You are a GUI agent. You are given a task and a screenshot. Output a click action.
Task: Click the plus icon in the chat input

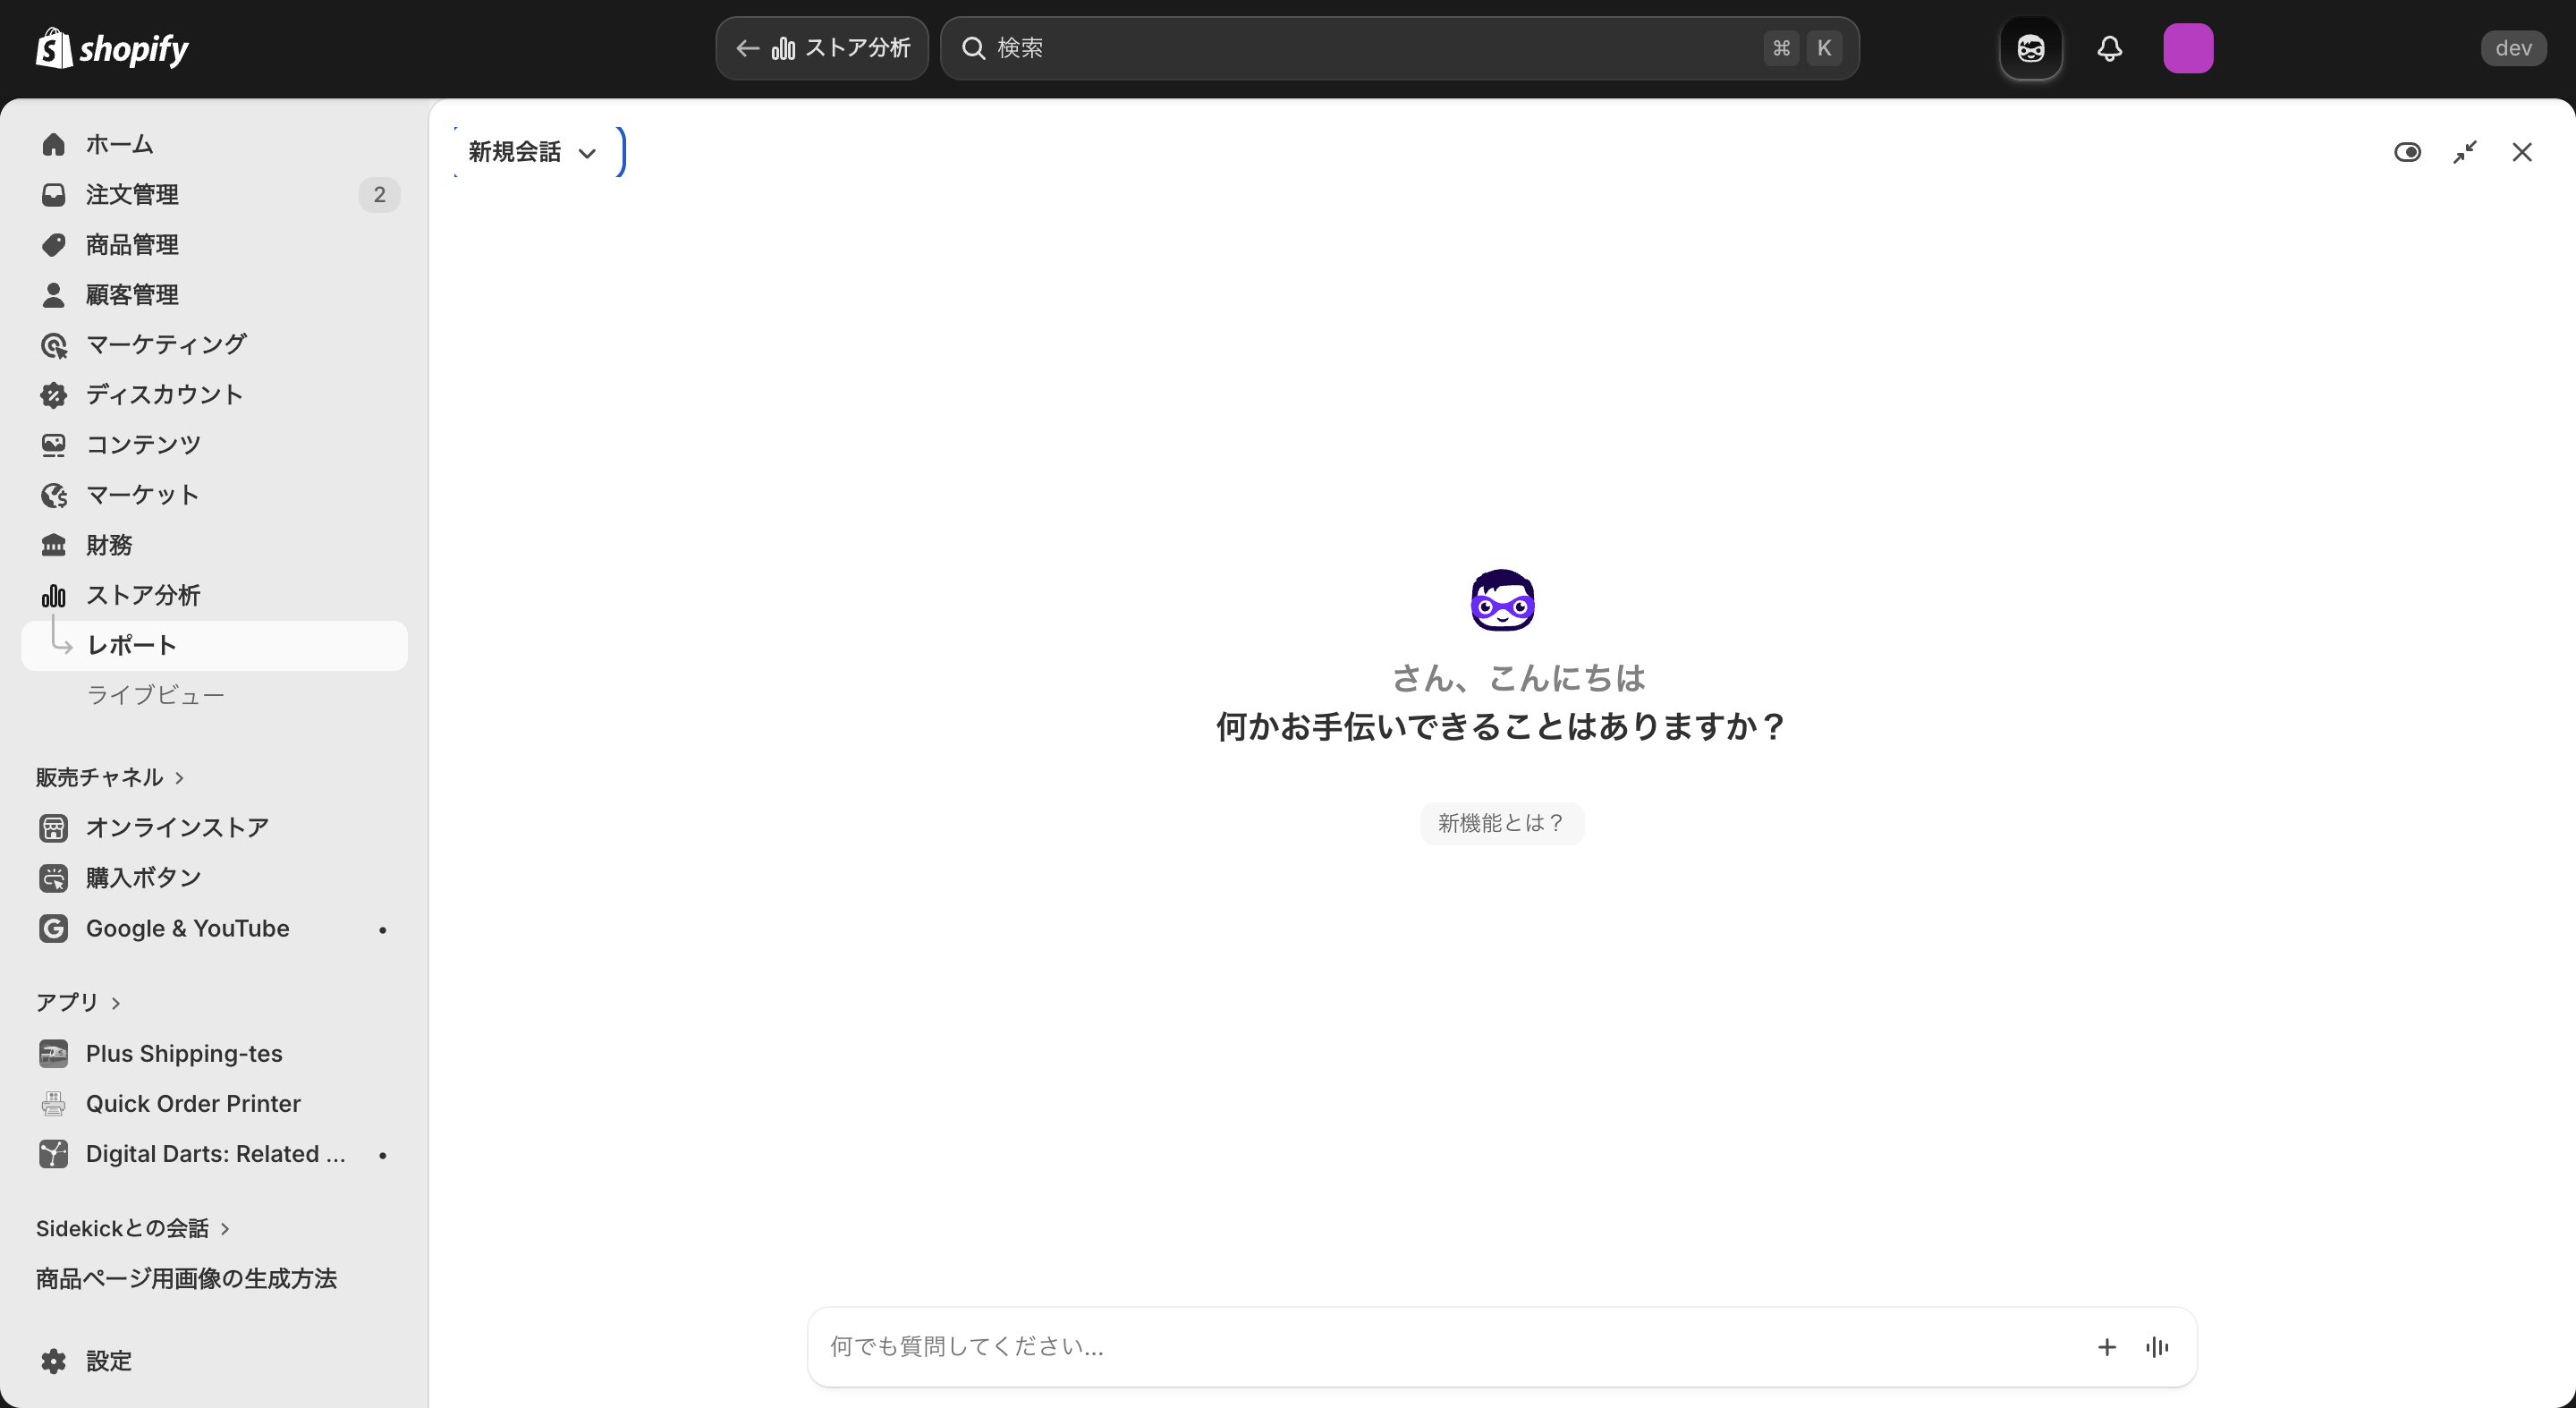(2106, 1346)
